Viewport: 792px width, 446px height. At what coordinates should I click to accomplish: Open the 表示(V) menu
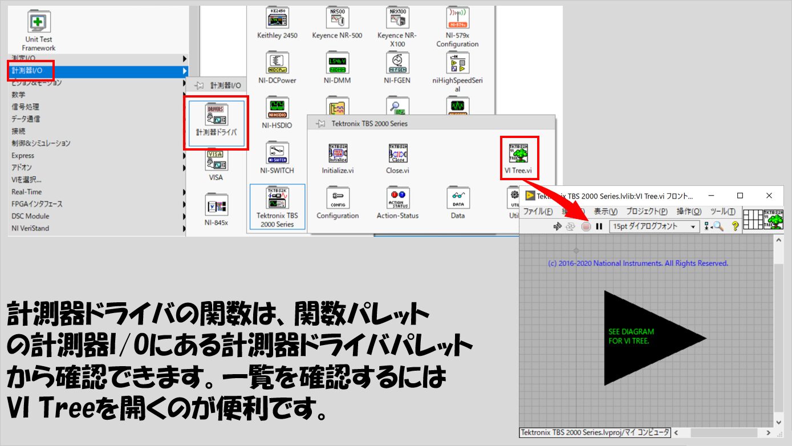(x=606, y=212)
